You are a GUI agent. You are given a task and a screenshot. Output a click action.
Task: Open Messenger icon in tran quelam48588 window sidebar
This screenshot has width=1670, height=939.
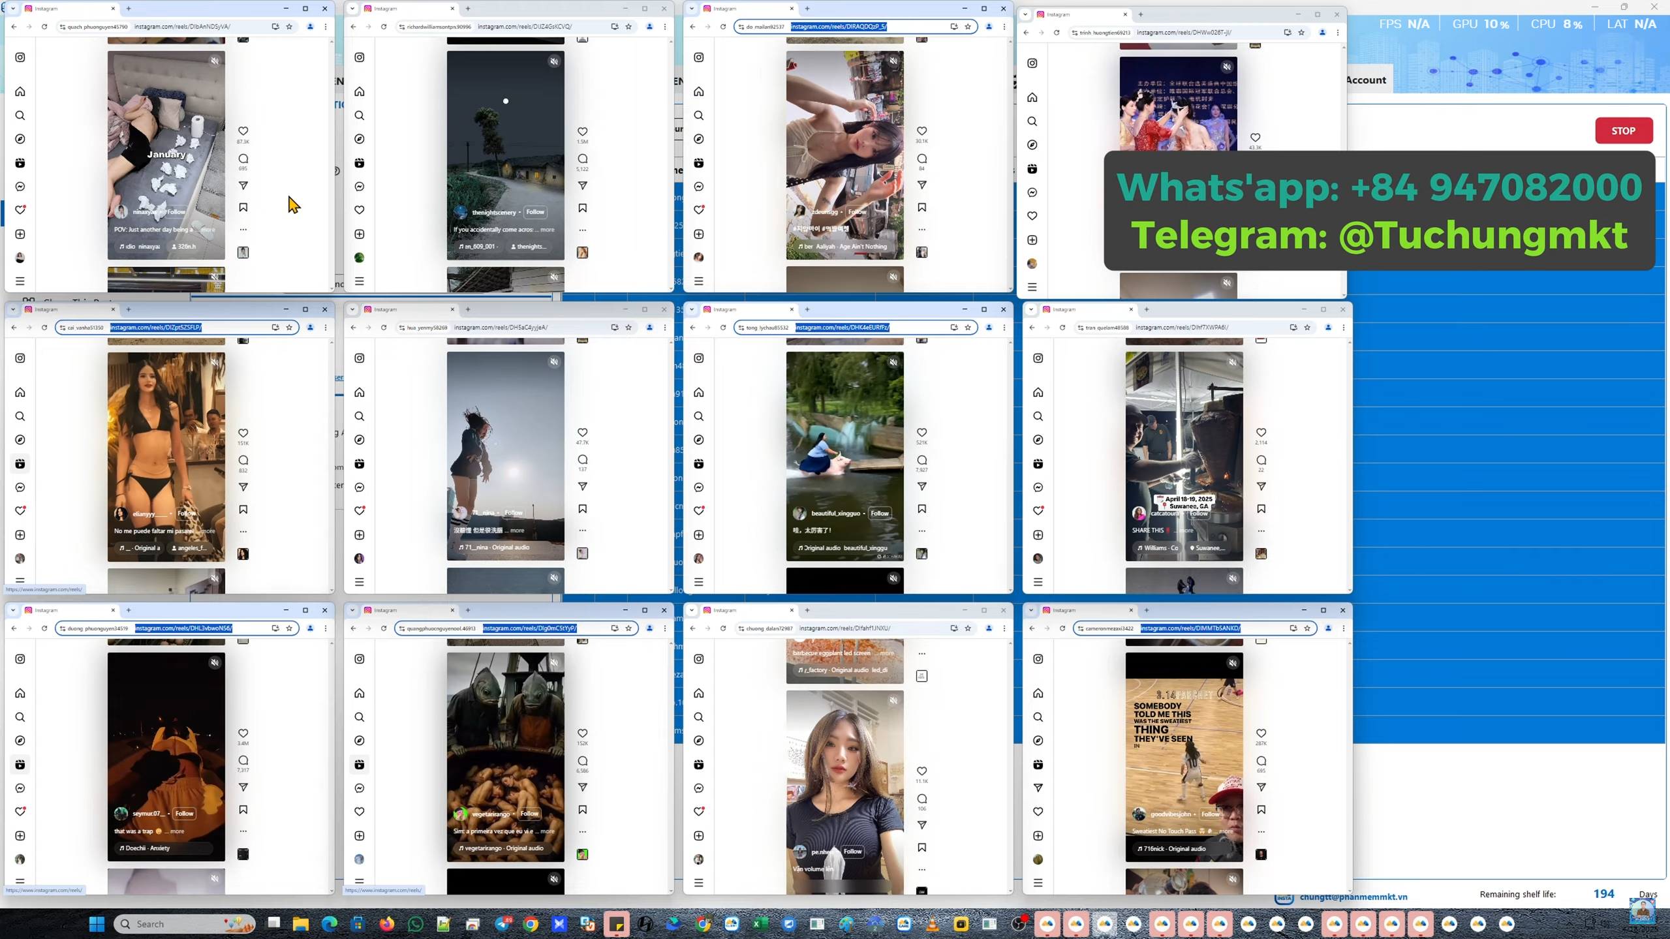(1038, 487)
